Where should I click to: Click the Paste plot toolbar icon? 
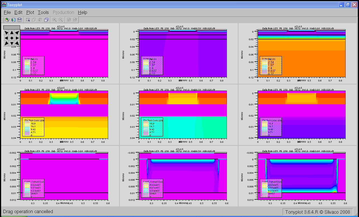40,20
